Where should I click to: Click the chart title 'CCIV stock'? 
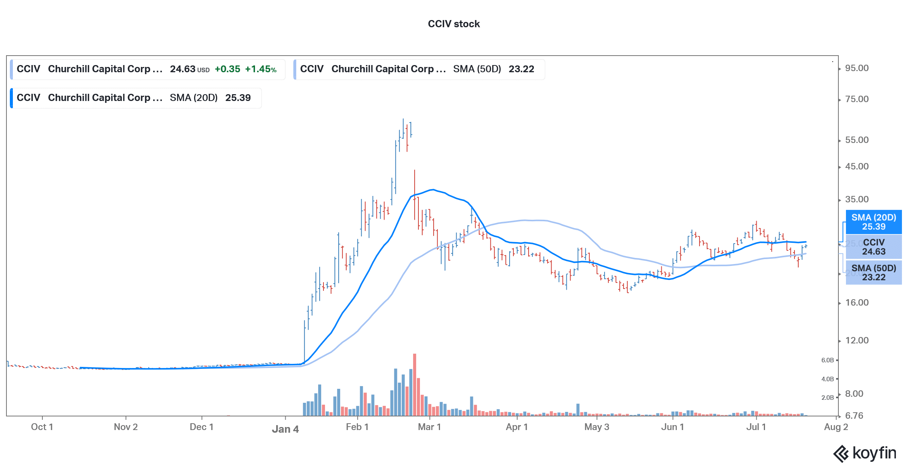click(454, 24)
